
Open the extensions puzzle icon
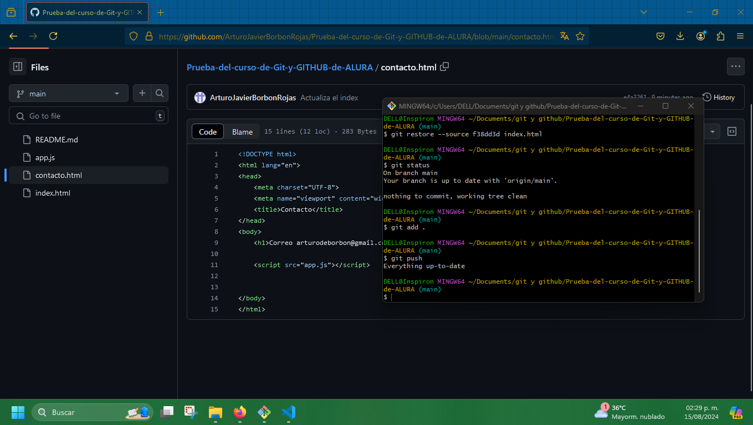720,36
